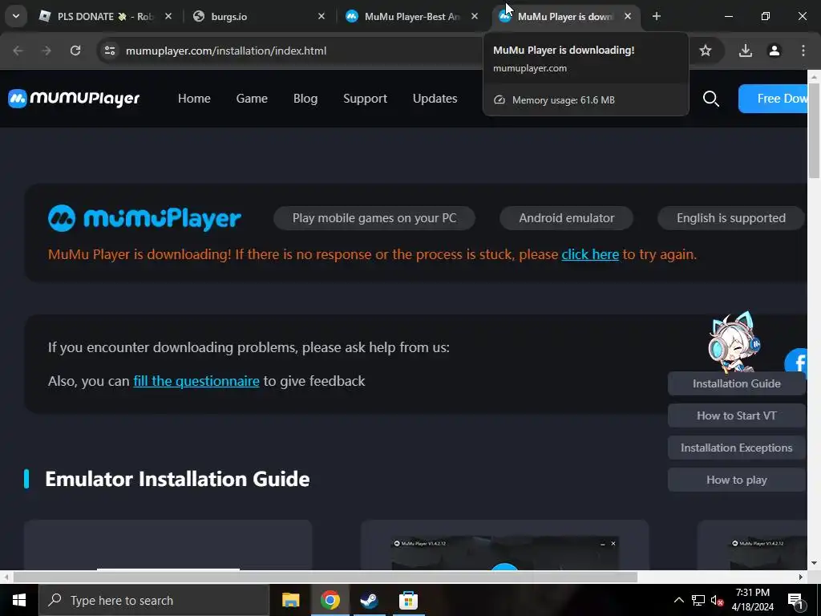This screenshot has height=616, width=821.
Task: Close the MuMu Player-Best Android tab
Action: (x=475, y=16)
